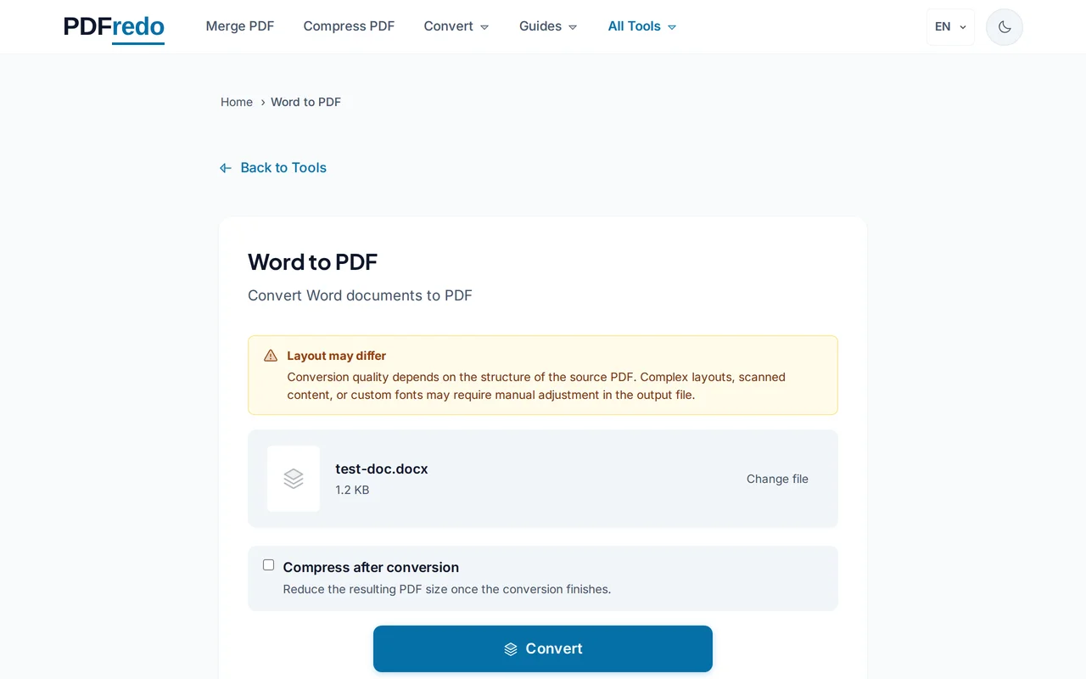Click the warning triangle in the layout notice
Viewport: 1086px width, 679px height.
coord(270,355)
